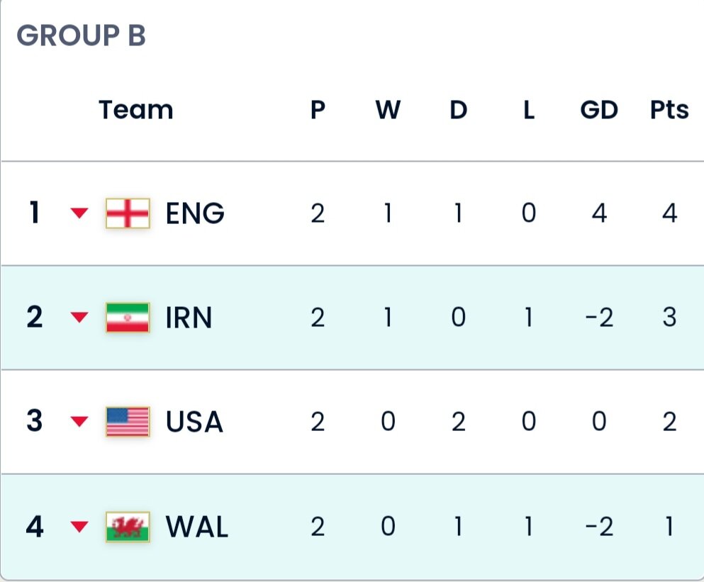704x582 pixels.
Task: Click the Pts column header
Action: coord(669,111)
